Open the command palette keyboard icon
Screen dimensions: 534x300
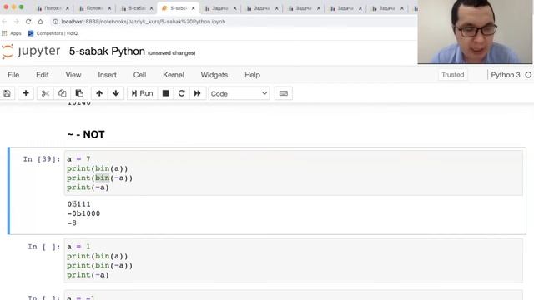(x=284, y=93)
